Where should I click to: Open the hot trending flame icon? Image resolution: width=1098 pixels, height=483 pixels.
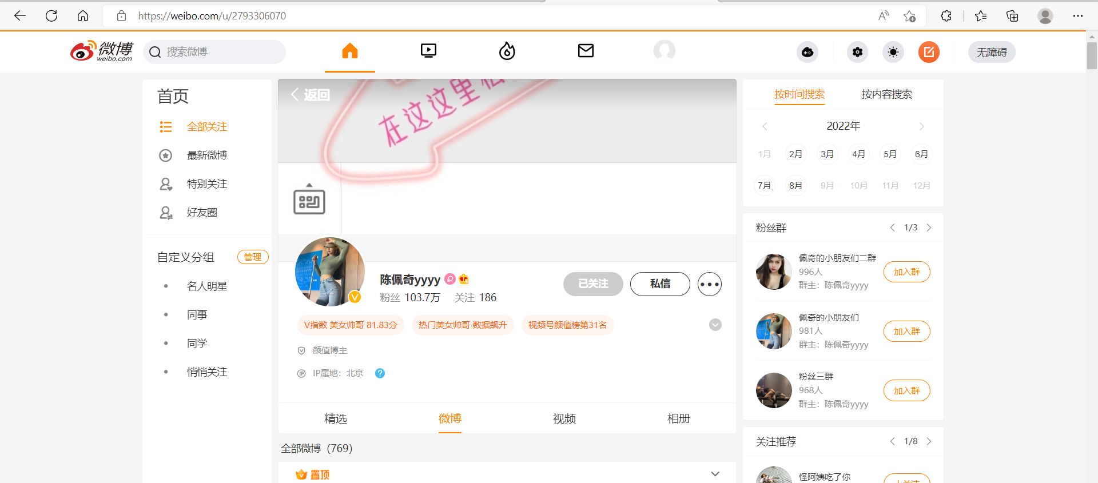[x=507, y=51]
